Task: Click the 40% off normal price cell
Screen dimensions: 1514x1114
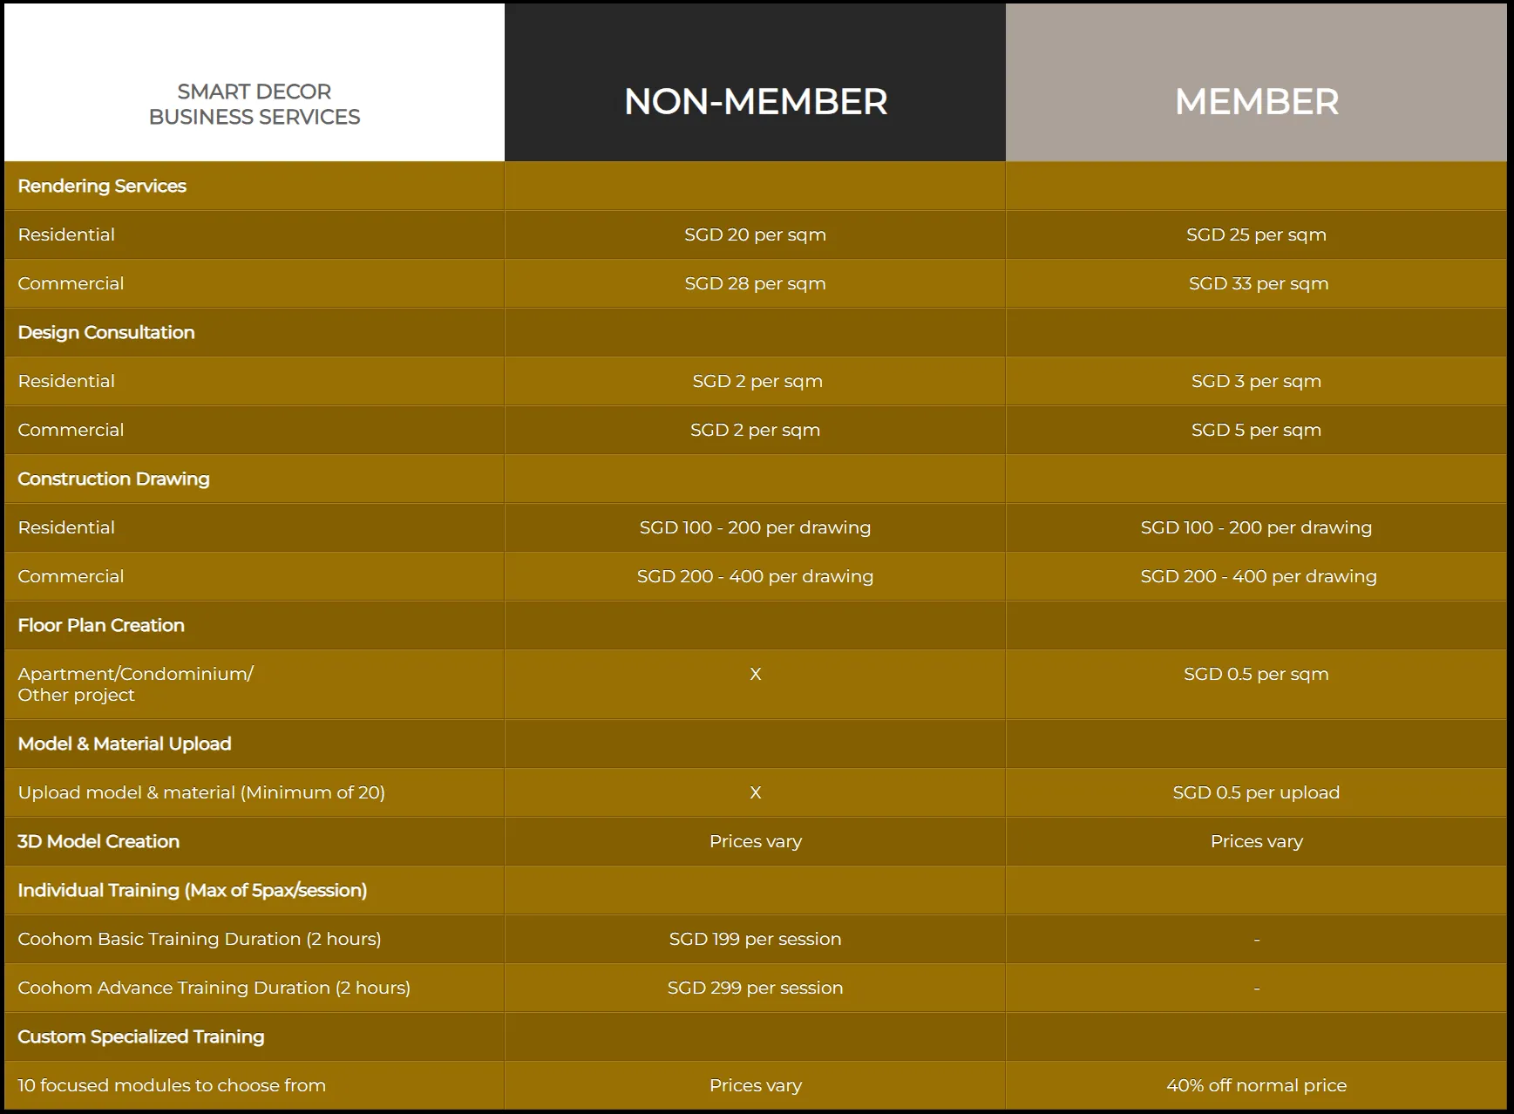Action: (1256, 1085)
